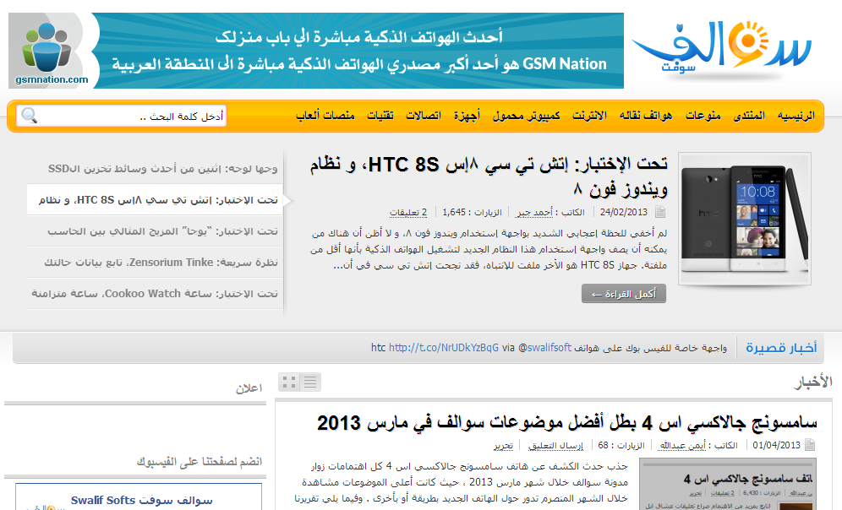Select slider item Cookoo Watch
This screenshot has height=510, width=842.
(155, 293)
